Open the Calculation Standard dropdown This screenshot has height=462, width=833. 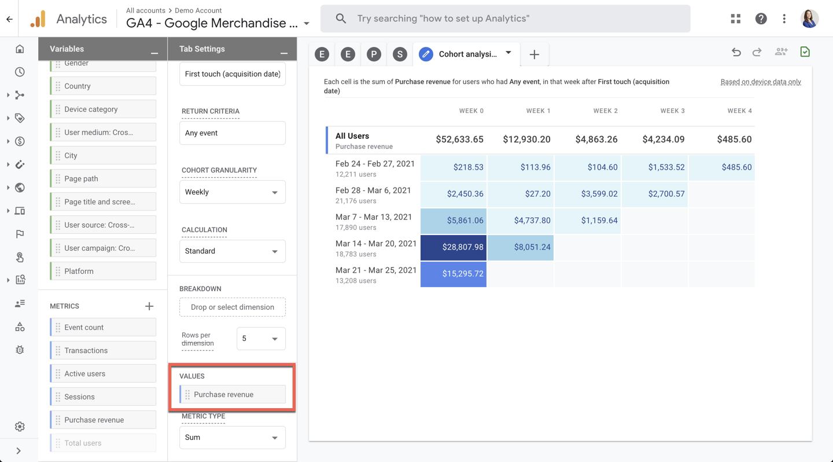pos(232,251)
